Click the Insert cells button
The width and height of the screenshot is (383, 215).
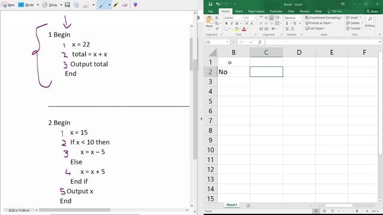click(354, 18)
